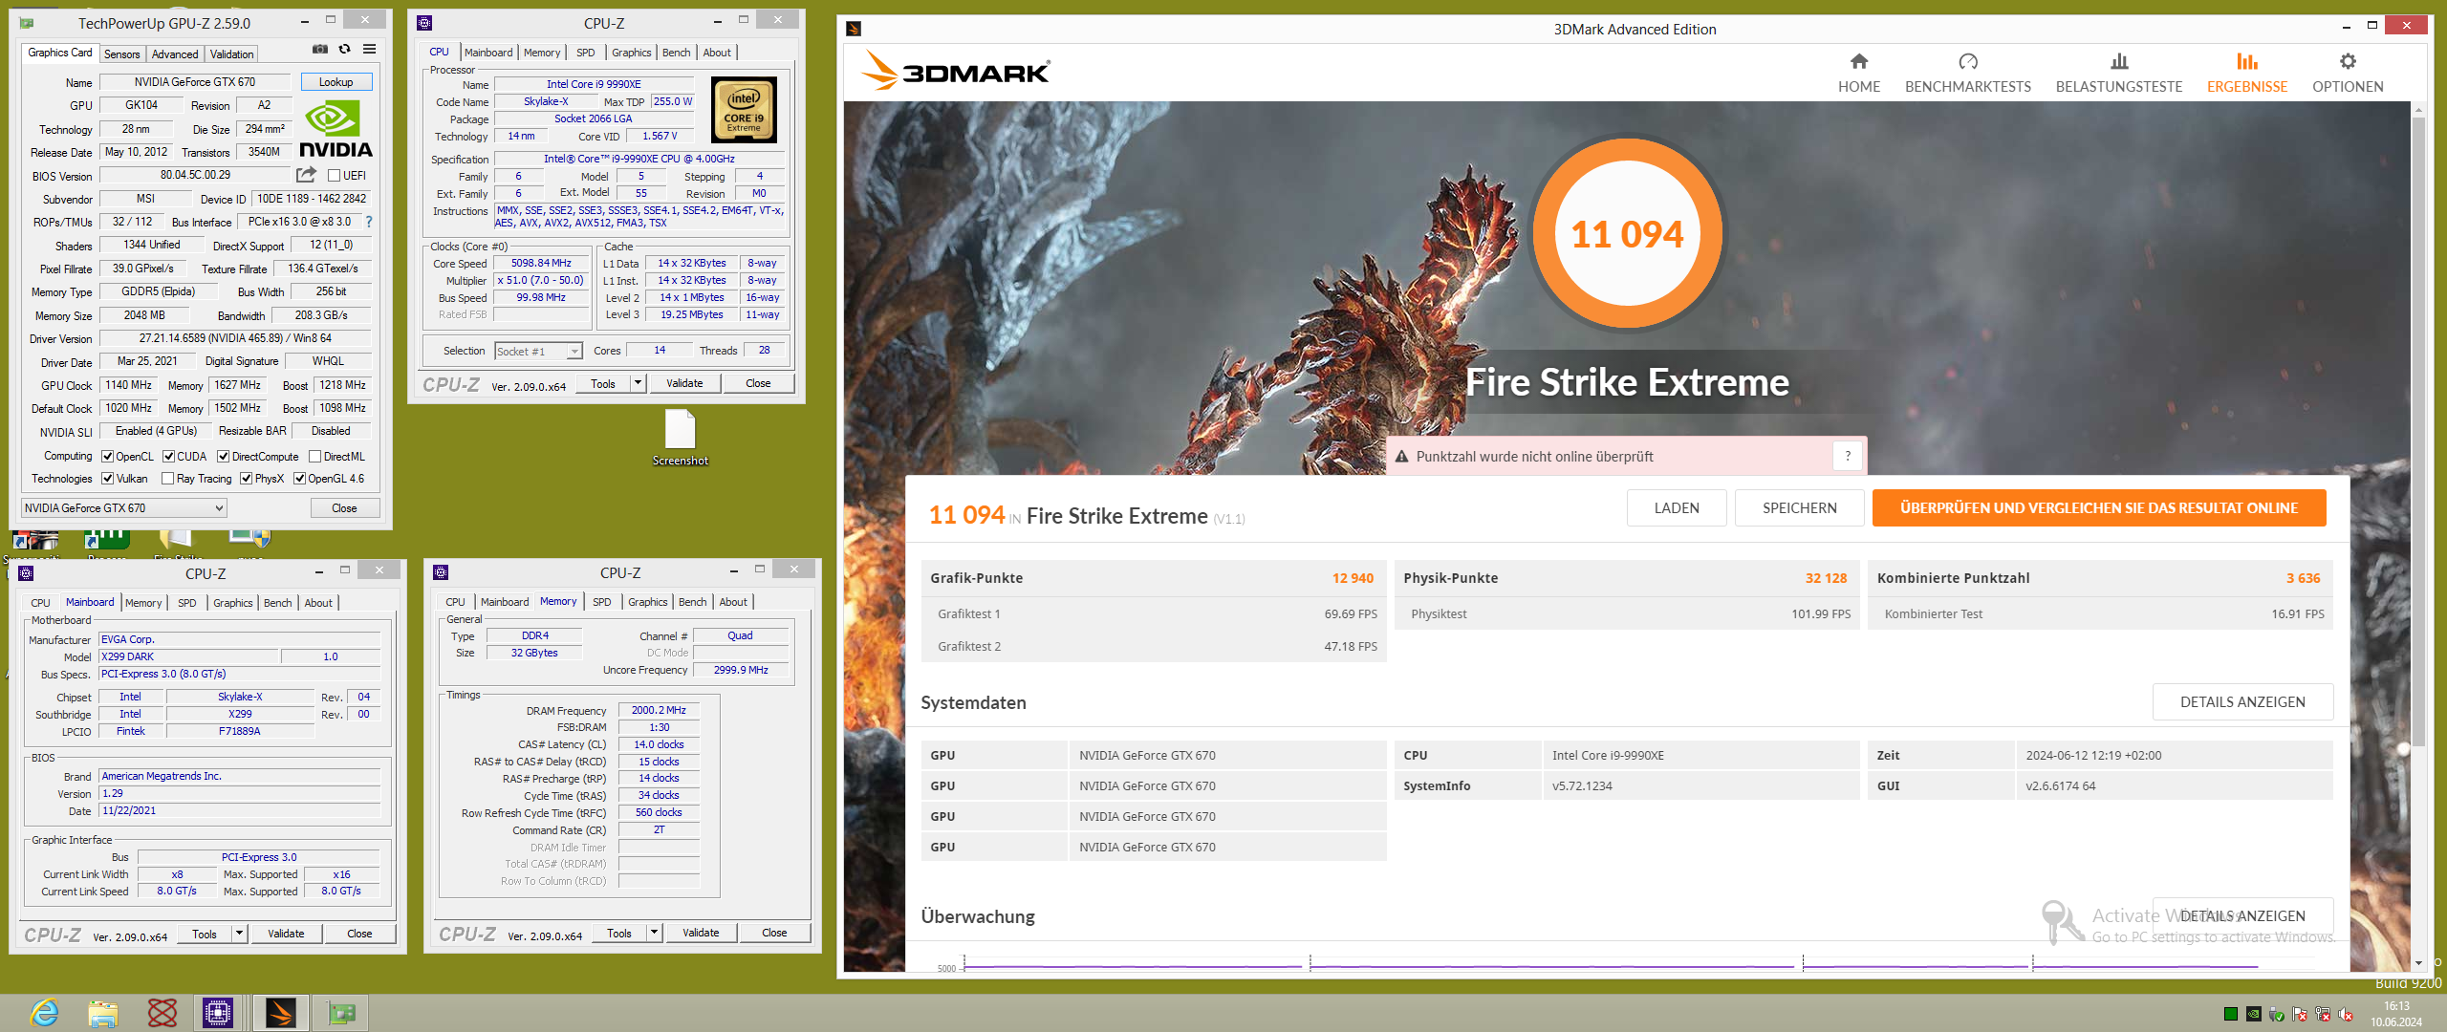2447x1032 pixels.
Task: Click the Überwachung monitoring graph
Action: pos(1625,963)
